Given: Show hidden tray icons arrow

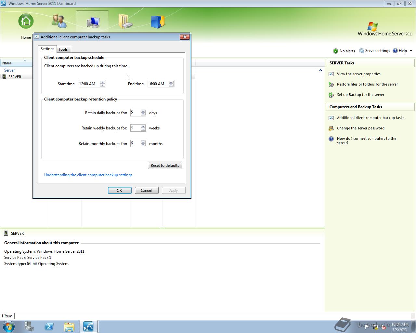Looking at the screenshot, I should (360, 327).
